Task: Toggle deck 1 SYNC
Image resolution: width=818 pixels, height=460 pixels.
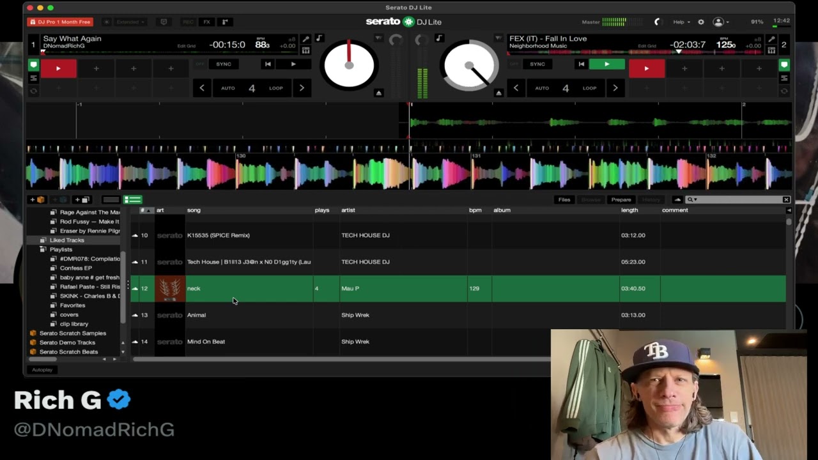Action: tap(224, 64)
